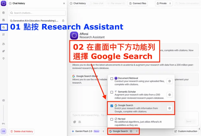The height and width of the screenshot is (136, 201).
Task: Check the Document Retrieval checkbox
Action: 112,79
